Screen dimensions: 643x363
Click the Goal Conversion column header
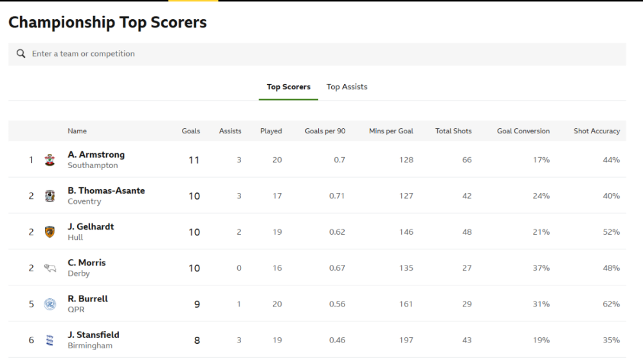point(523,131)
